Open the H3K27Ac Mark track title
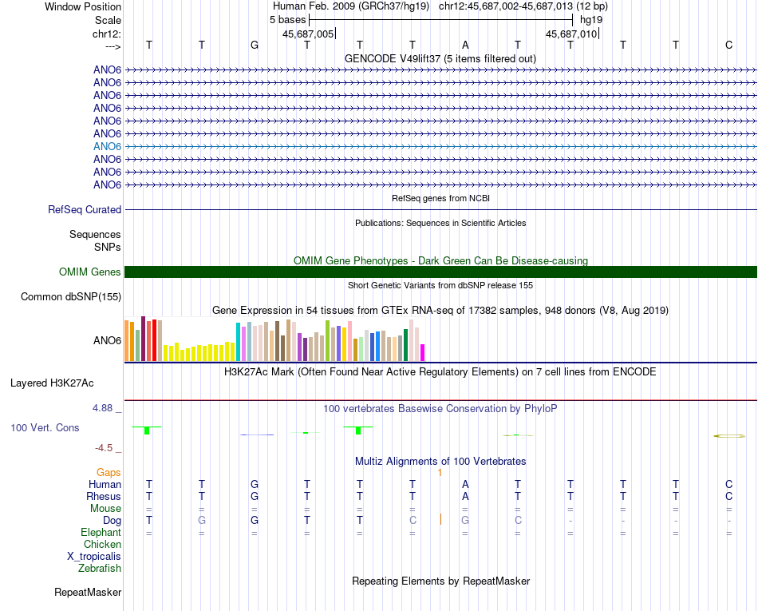Image resolution: width=758 pixels, height=611 pixels. coord(440,372)
